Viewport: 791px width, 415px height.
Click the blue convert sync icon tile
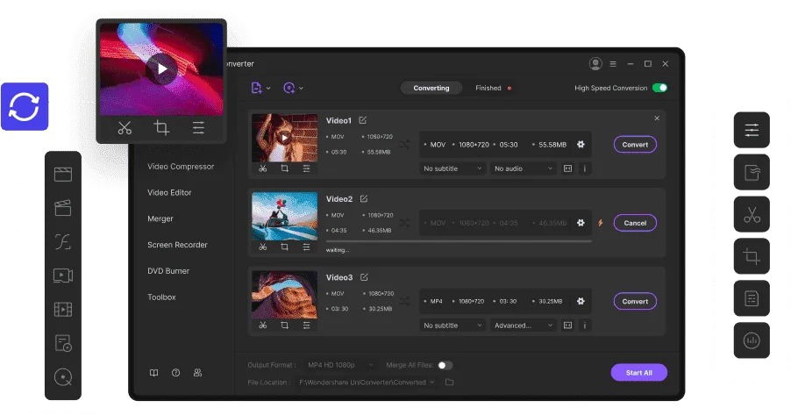coord(25,106)
